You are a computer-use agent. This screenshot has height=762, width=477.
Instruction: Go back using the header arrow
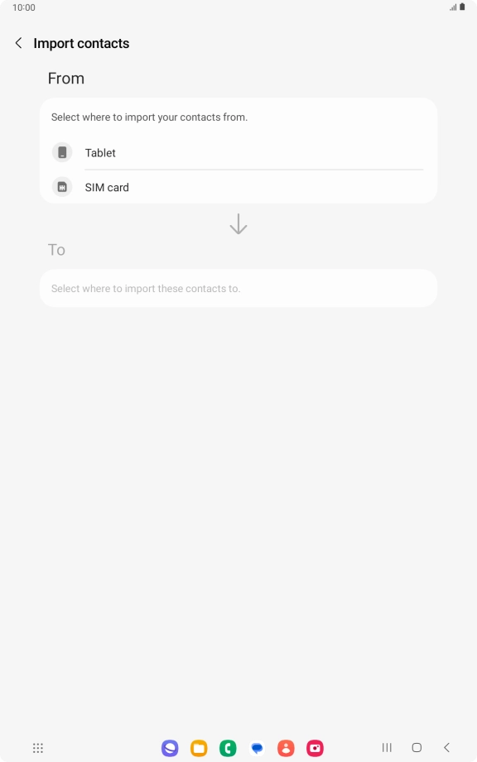click(x=18, y=43)
